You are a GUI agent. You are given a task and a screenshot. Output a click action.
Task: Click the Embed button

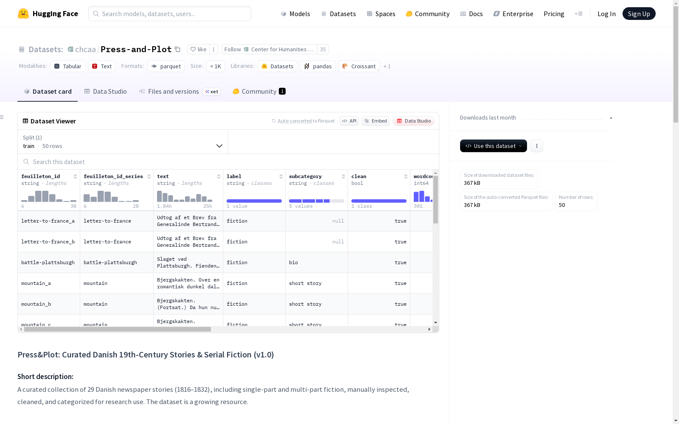376,121
